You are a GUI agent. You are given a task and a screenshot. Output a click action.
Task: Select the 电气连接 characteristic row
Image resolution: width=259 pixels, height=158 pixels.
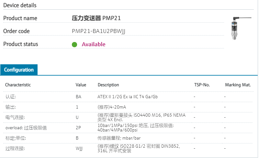[x=15, y=117]
